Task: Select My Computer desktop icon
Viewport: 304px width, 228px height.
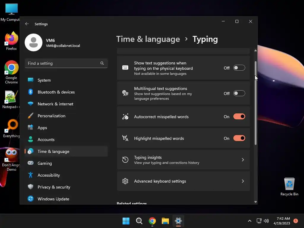Action: [10, 12]
